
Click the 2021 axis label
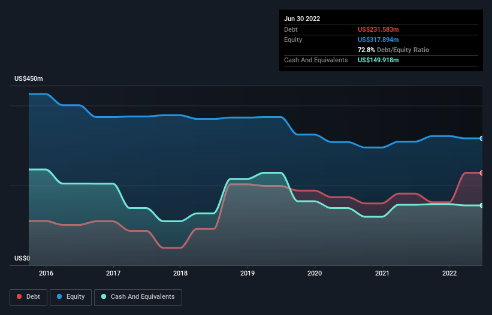382,273
